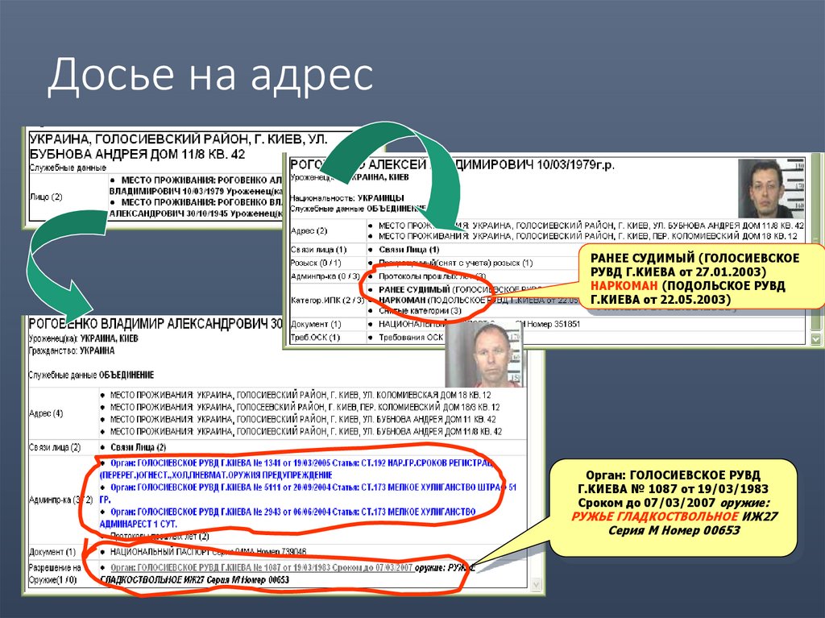
Task: Click the "Адрес (2)" cell
Action: (309, 230)
